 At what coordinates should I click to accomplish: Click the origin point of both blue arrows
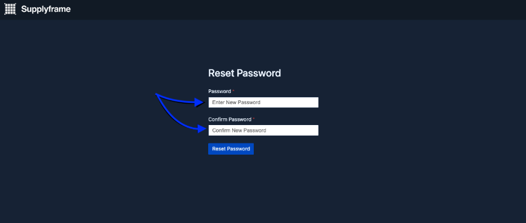coord(156,95)
